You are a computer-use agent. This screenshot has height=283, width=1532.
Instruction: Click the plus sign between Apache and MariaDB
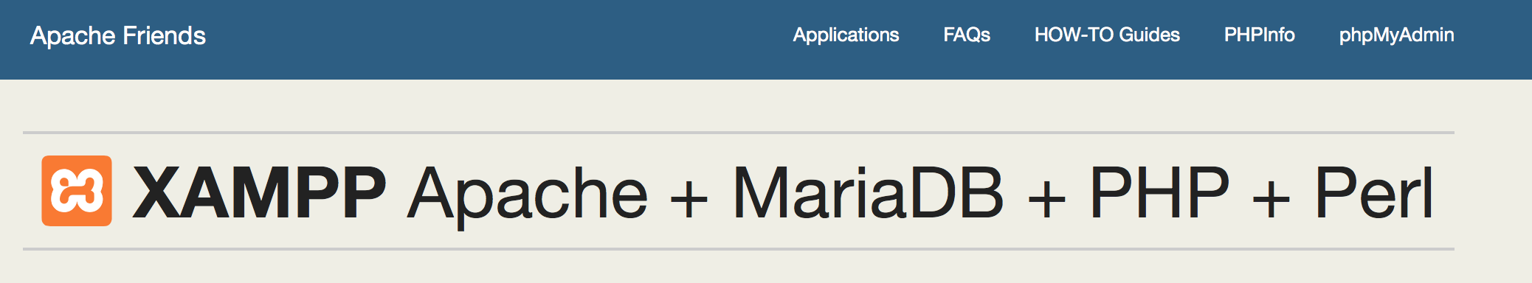point(690,198)
